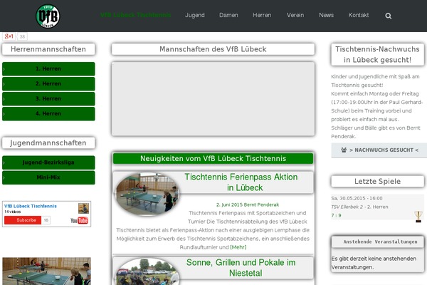
Task: Click the Mannschaften slideshow gray area
Action: pyautogui.click(x=213, y=99)
